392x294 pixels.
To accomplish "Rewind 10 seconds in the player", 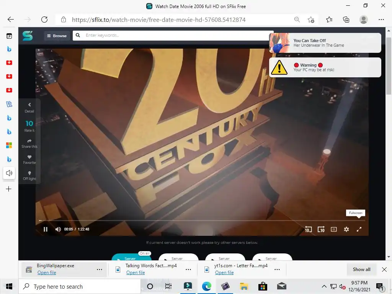I will (x=308, y=229).
